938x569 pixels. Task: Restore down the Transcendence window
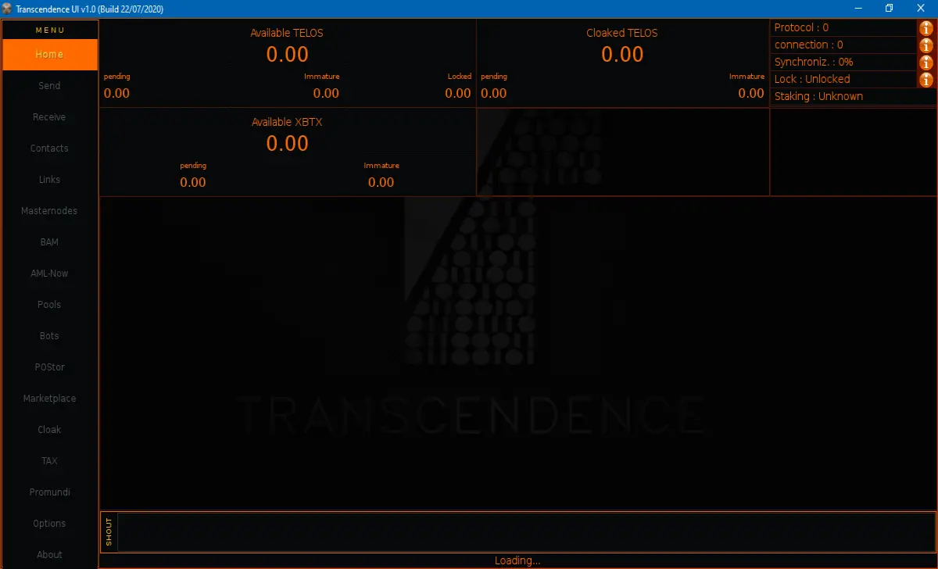pos(889,9)
